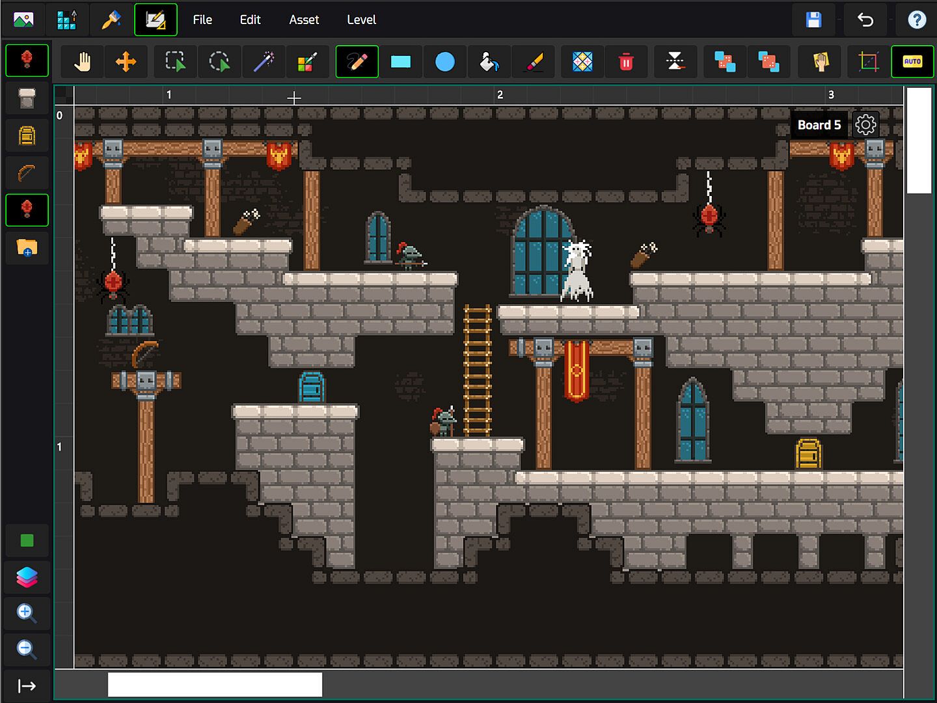
Task: Choose the rectangular selection tool
Action: point(175,62)
